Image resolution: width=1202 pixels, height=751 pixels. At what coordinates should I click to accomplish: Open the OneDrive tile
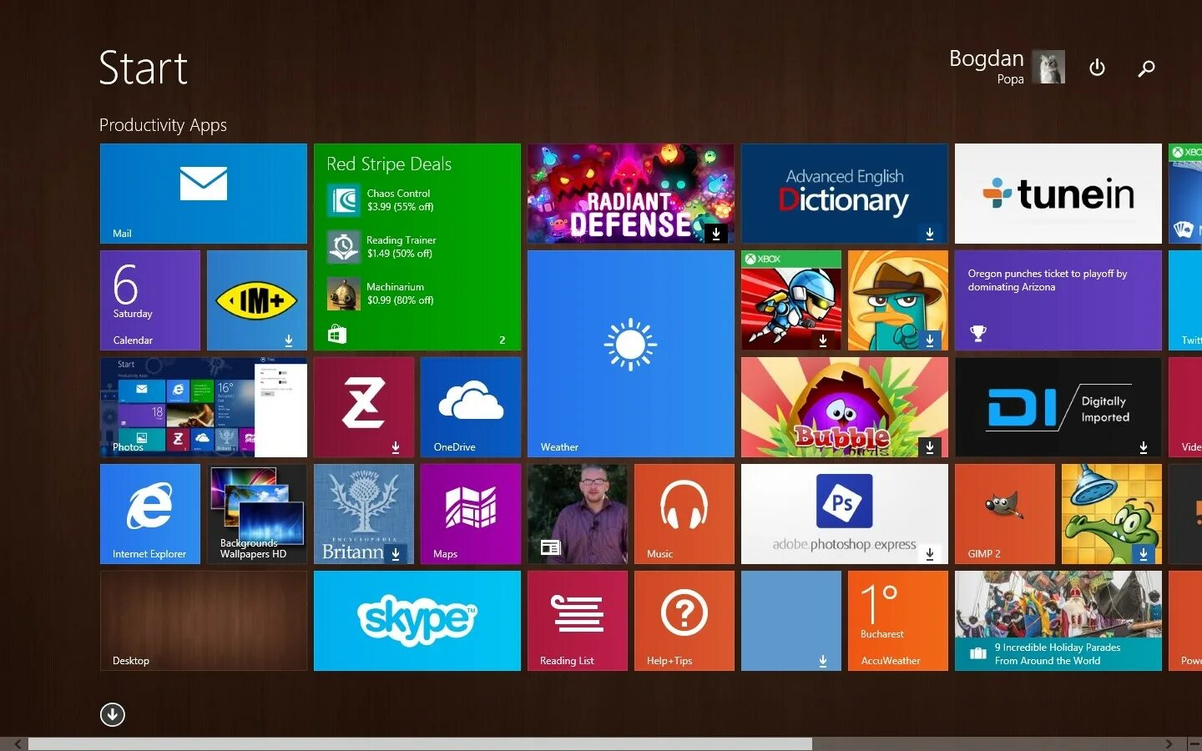(x=471, y=407)
